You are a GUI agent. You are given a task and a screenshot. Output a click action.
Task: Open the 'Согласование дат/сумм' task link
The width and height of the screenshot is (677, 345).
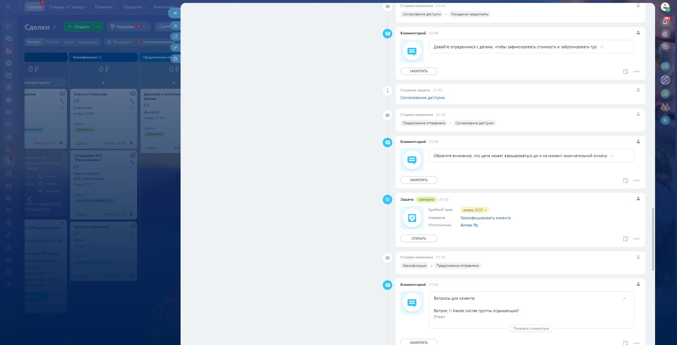click(423, 98)
